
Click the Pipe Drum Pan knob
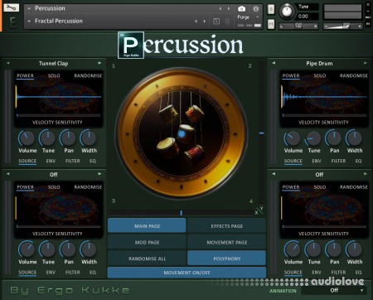pos(334,138)
